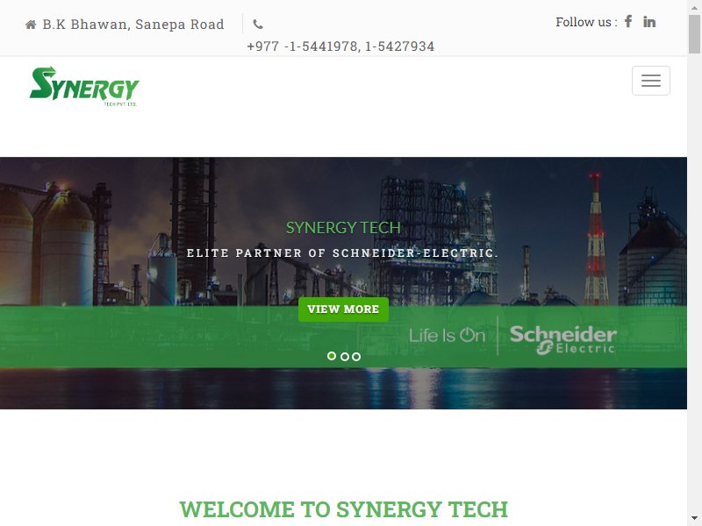The image size is (702, 526).
Task: Click the home address icon
Action: click(31, 25)
